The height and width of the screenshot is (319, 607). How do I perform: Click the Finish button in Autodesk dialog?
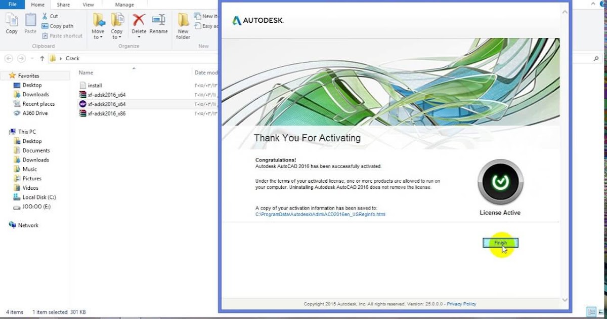[500, 243]
